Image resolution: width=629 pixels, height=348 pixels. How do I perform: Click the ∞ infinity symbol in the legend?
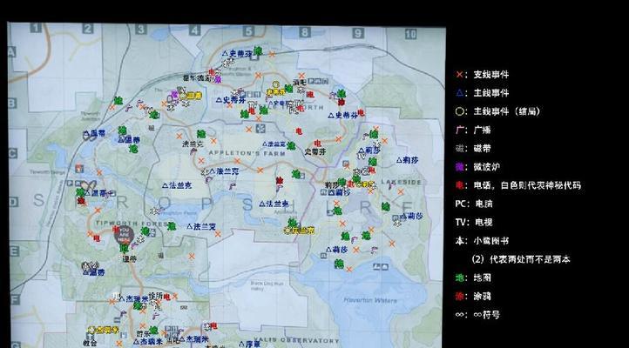click(x=460, y=315)
